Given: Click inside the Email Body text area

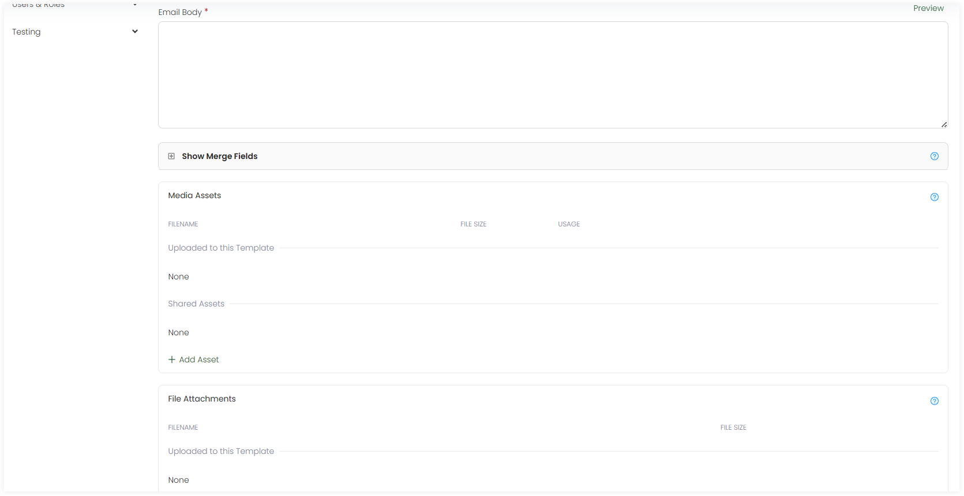Looking at the screenshot, I should coord(553,75).
